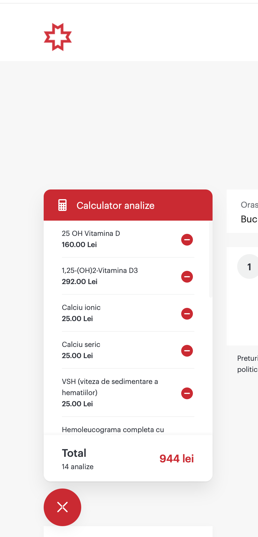The width and height of the screenshot is (258, 537).
Task: Select the 25 OH Vitamina D item name
Action: pos(91,234)
